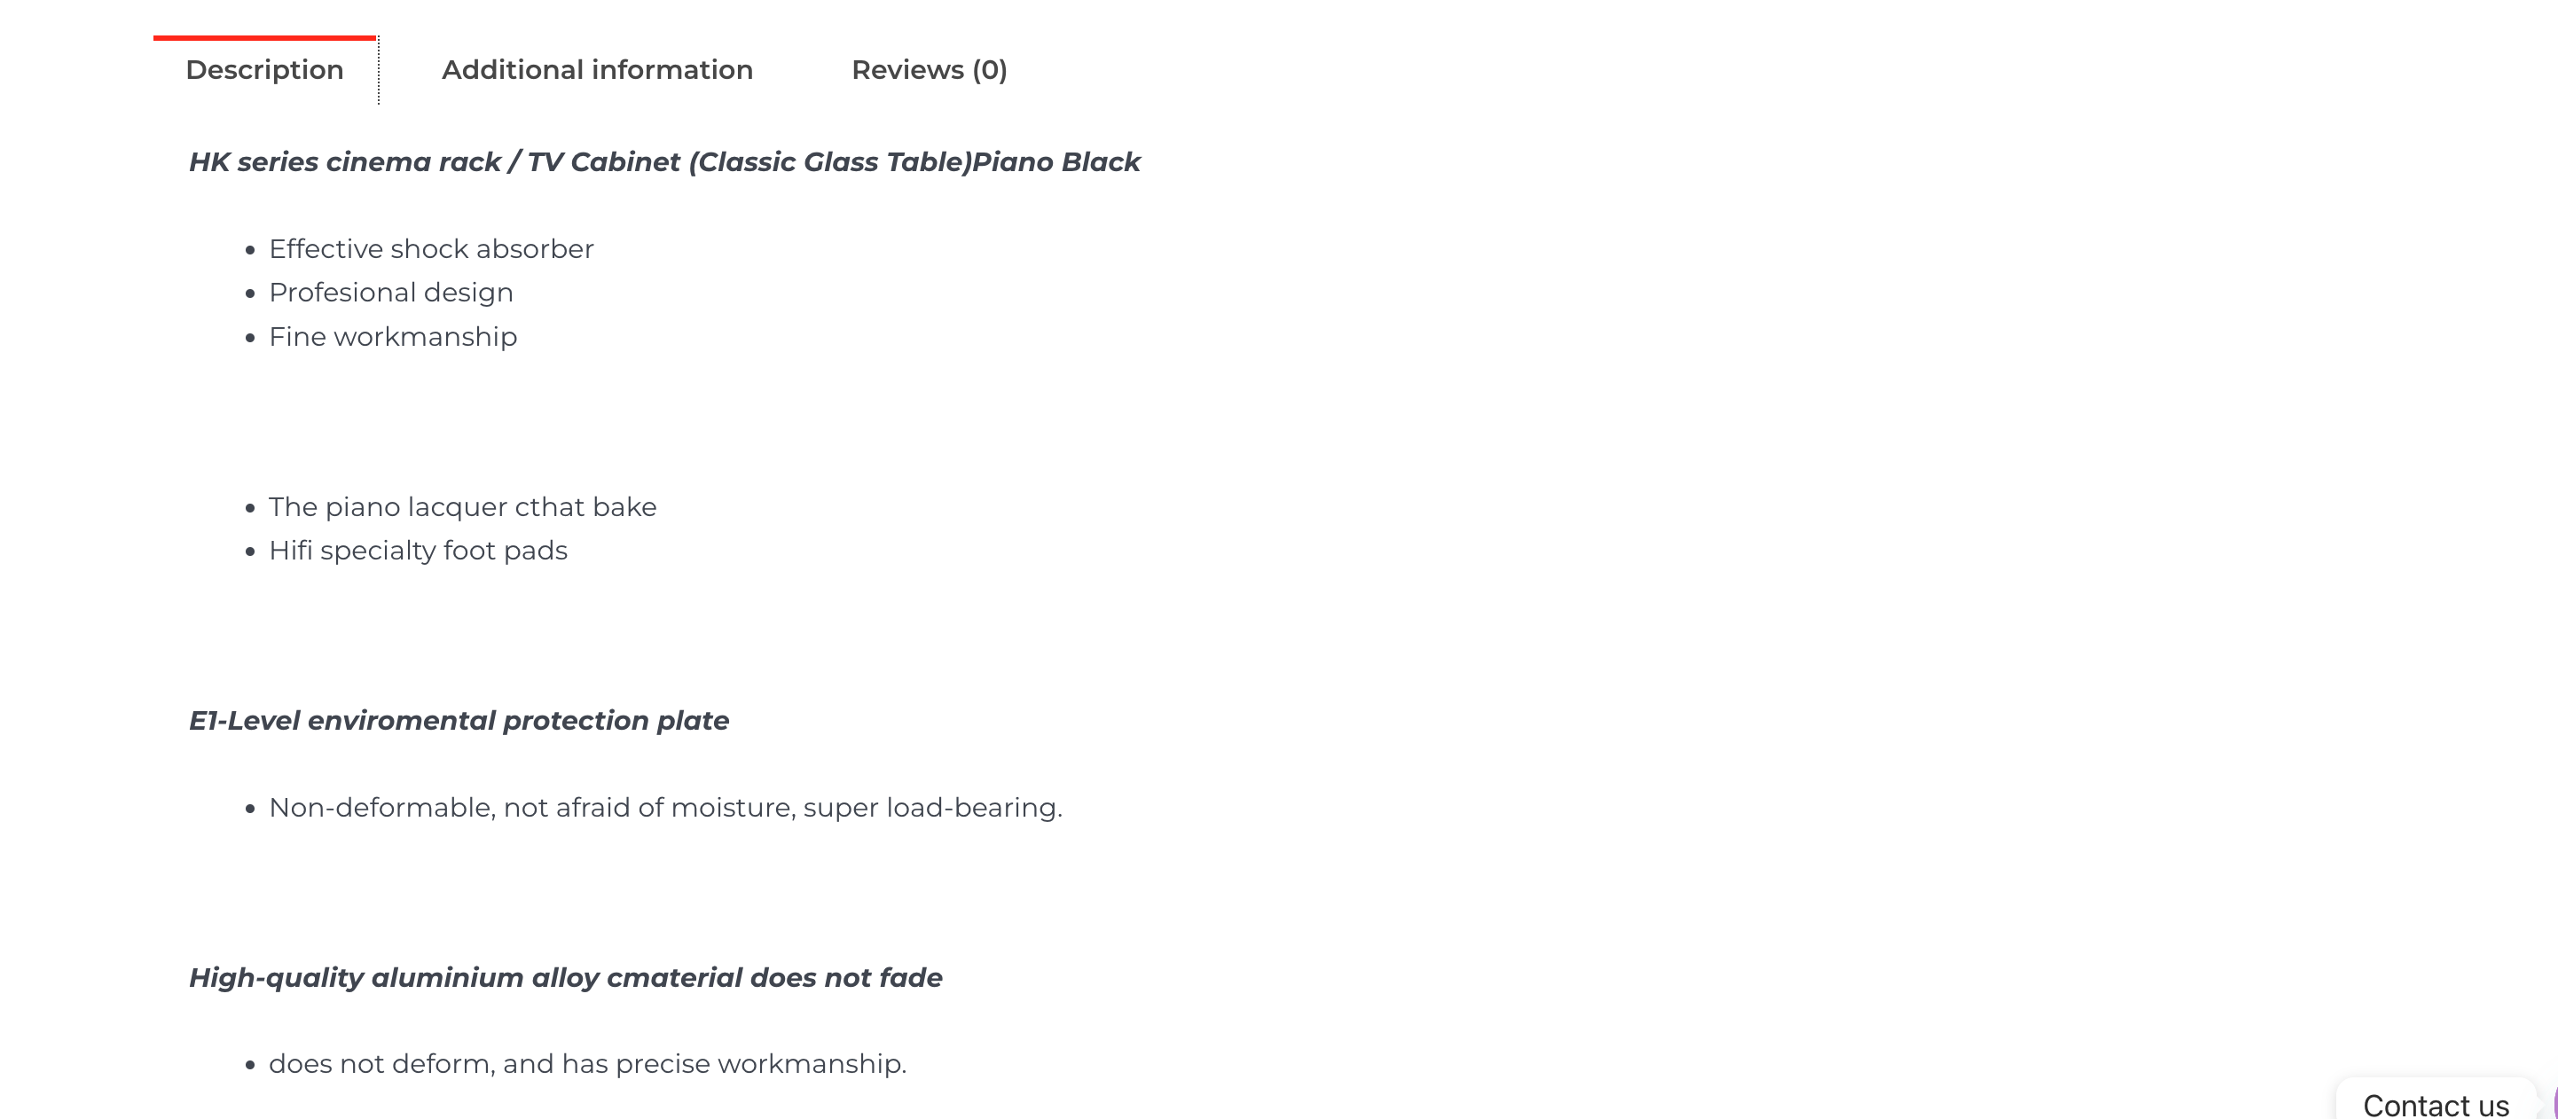The height and width of the screenshot is (1119, 2558).
Task: Click the High-quality aluminium alloy heading
Action: (565, 978)
